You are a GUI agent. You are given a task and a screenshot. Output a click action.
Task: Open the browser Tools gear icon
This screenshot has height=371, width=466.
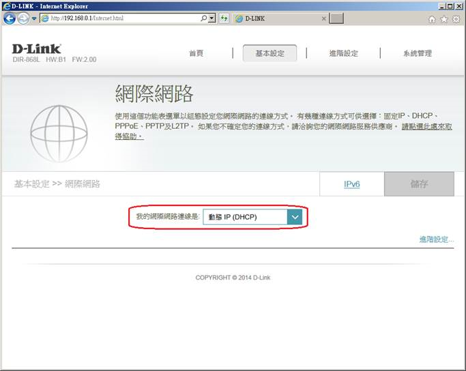coord(455,19)
